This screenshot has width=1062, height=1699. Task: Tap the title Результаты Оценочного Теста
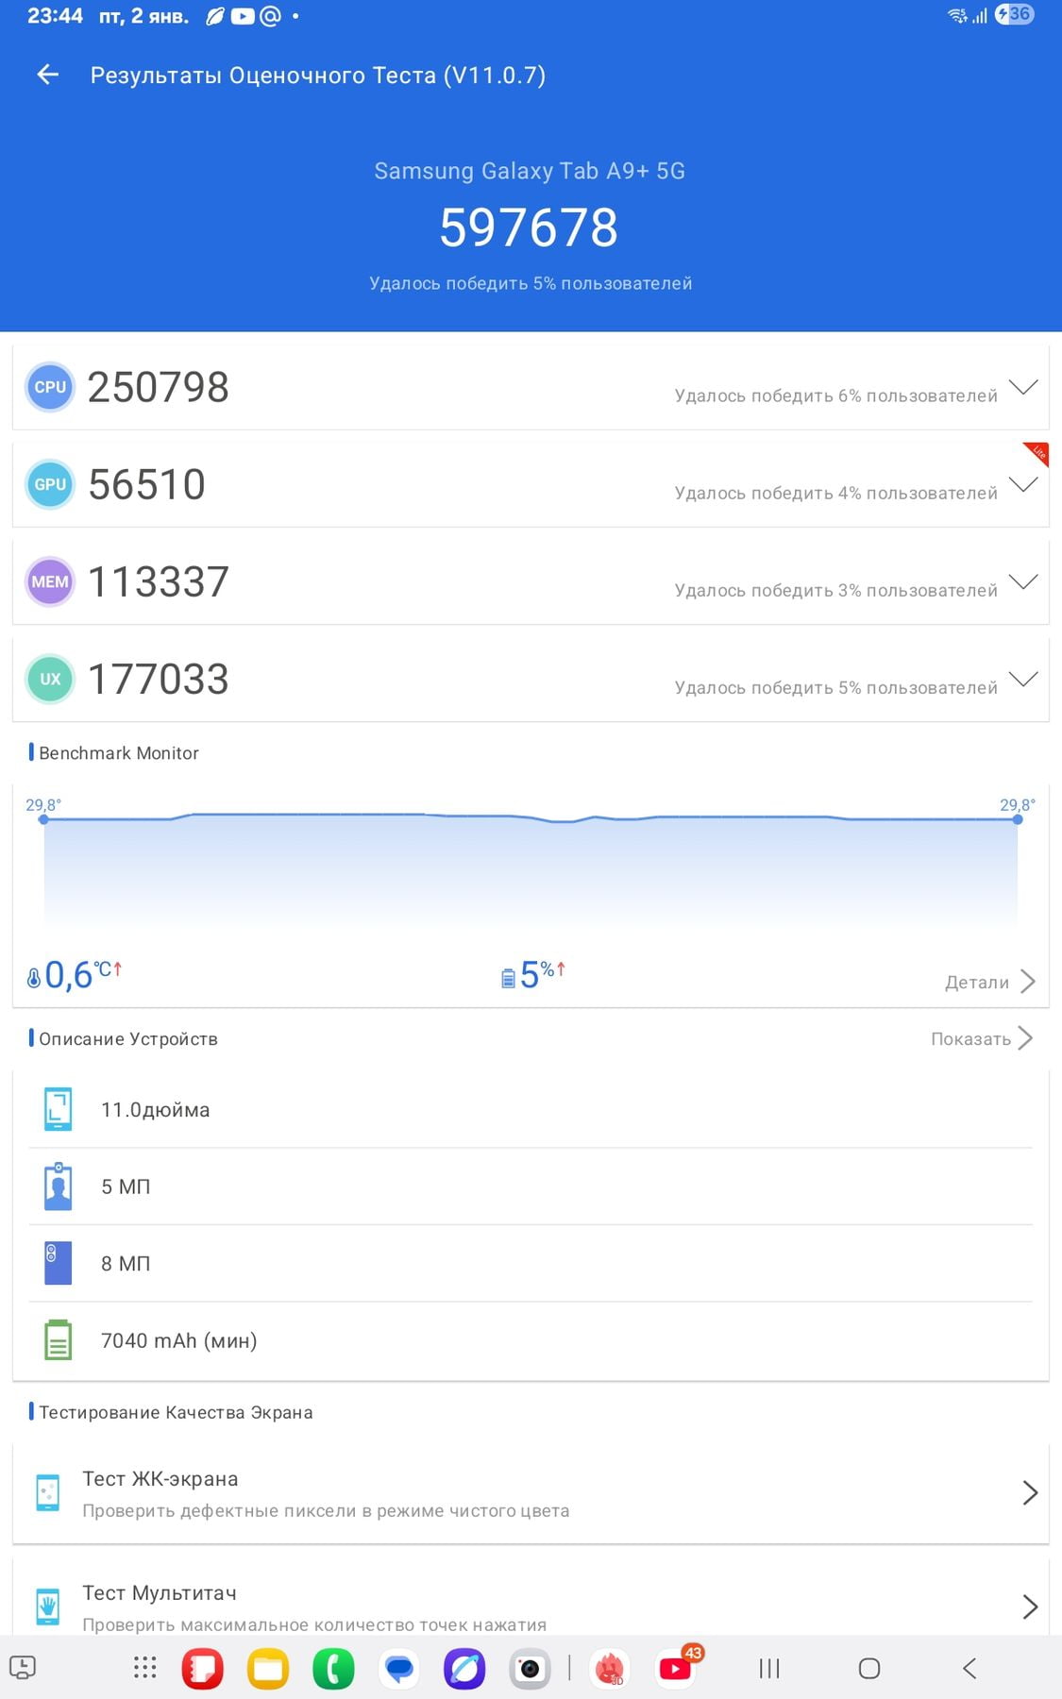pyautogui.click(x=318, y=76)
